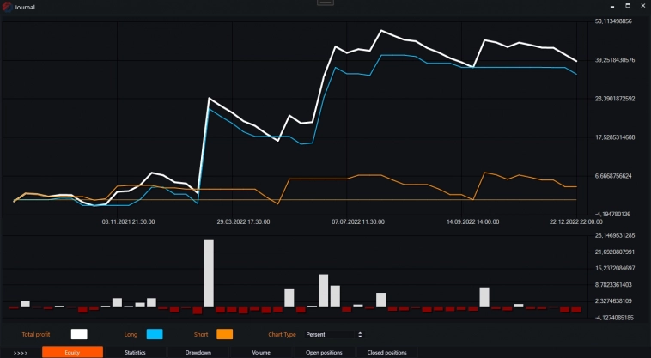Image resolution: width=651 pixels, height=358 pixels.
Task: Click the 07.07.2022 11:30:00 time axis label
Action: tap(357, 221)
